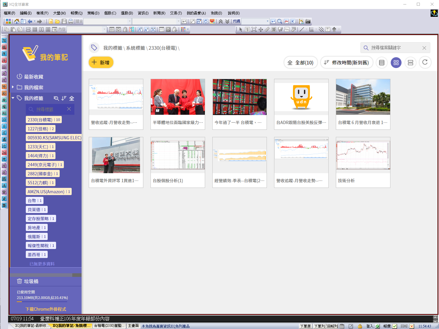
Task: Click the decrease font size icon
Action: tap(147, 29)
